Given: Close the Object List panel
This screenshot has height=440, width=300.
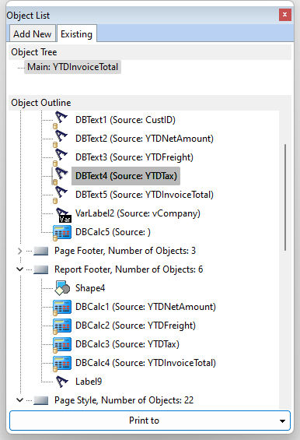Looking at the screenshot, I should [285, 15].
